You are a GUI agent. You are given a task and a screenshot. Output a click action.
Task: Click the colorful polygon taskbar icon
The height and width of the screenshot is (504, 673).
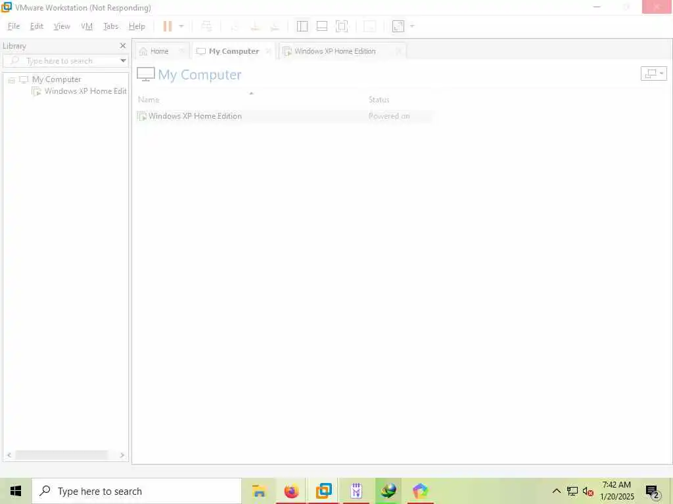[x=421, y=491]
